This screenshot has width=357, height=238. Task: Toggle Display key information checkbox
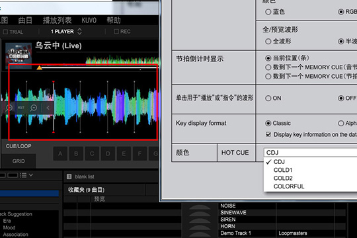(268, 134)
